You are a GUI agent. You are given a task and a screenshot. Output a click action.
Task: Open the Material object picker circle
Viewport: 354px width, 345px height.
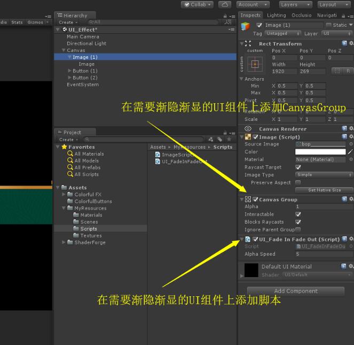pos(351,159)
